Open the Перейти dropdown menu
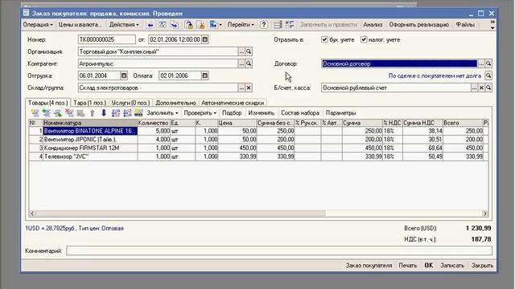The height and width of the screenshot is (289, 515). pos(241,25)
